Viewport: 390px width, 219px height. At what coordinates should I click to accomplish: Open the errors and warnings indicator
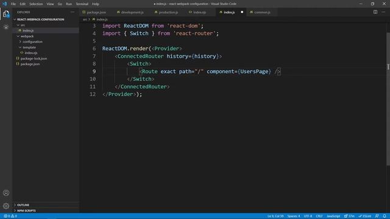(10, 216)
